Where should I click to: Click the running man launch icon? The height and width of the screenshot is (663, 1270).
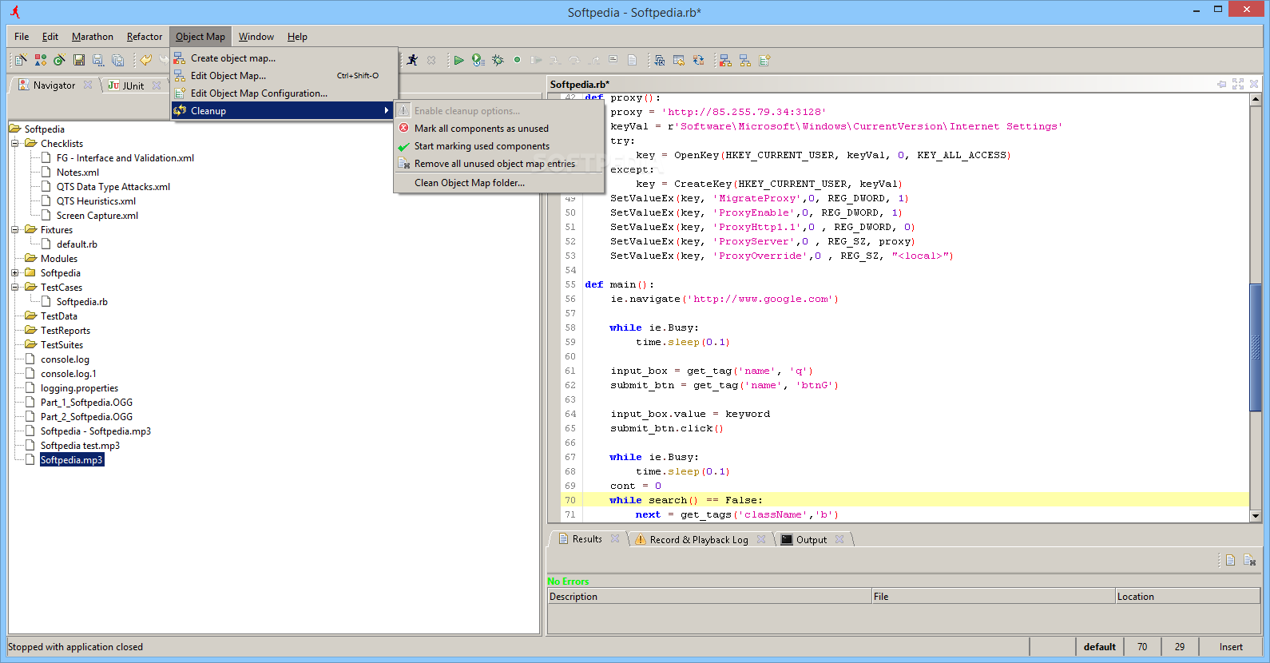[412, 60]
